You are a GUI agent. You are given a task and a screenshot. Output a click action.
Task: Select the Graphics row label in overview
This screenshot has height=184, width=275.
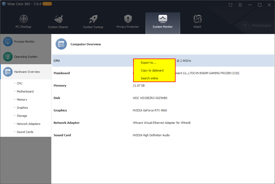[60, 110]
